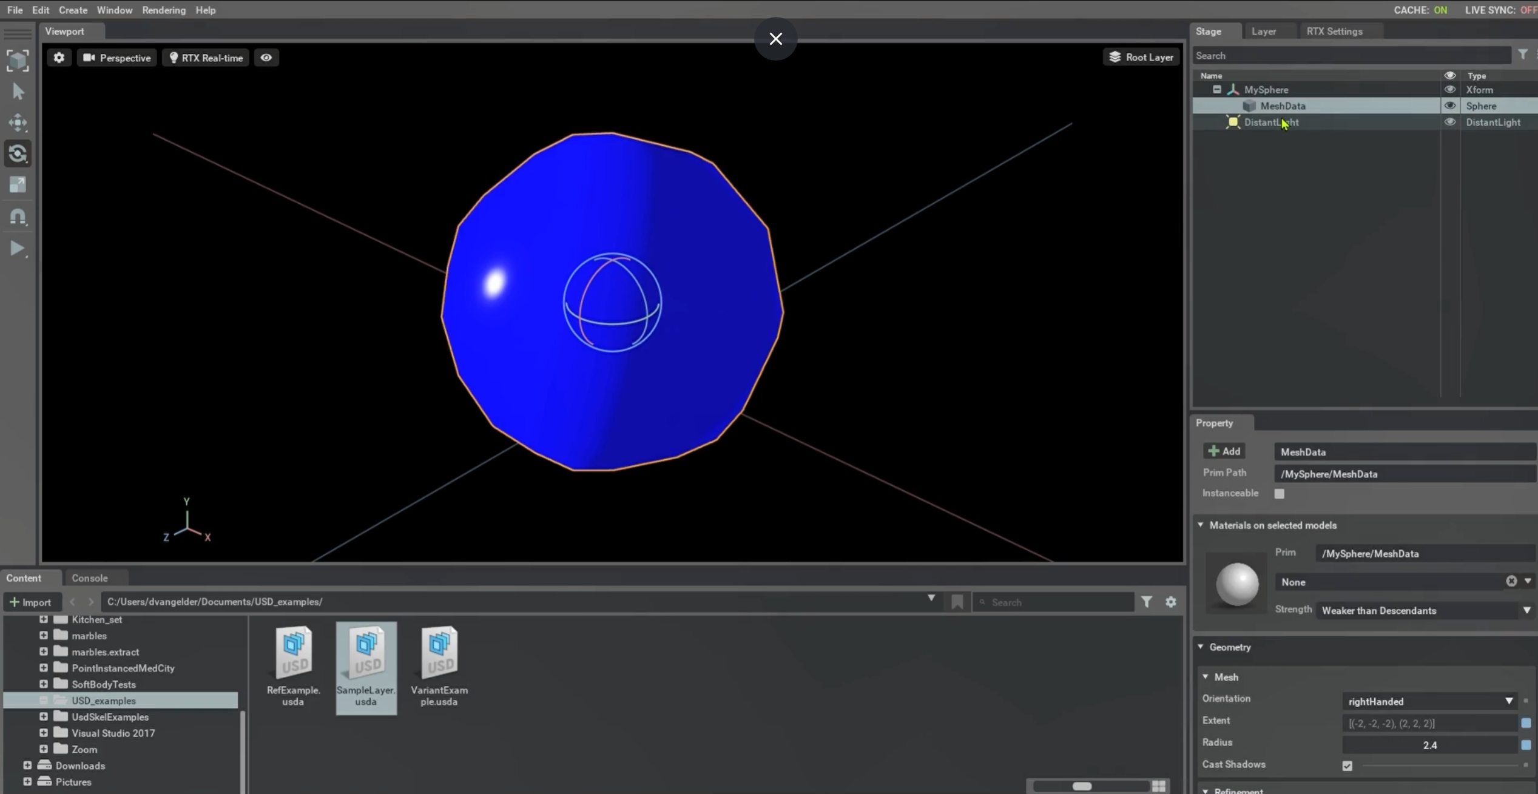
Task: Collapse the MySphere tree node
Action: [1216, 89]
